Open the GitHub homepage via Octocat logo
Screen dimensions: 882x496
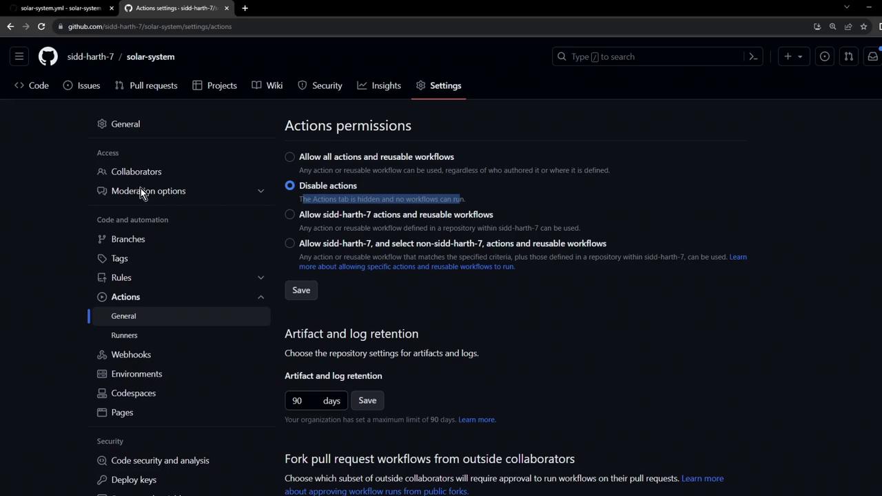point(48,56)
